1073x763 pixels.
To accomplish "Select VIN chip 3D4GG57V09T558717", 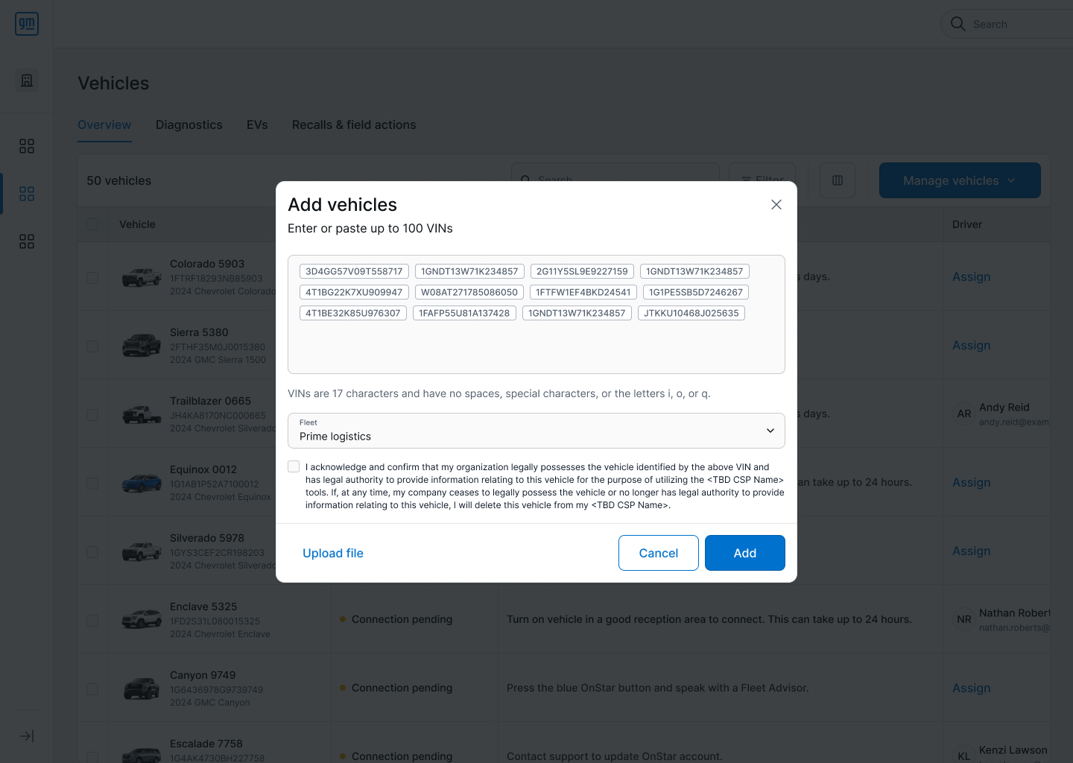I will (x=354, y=271).
